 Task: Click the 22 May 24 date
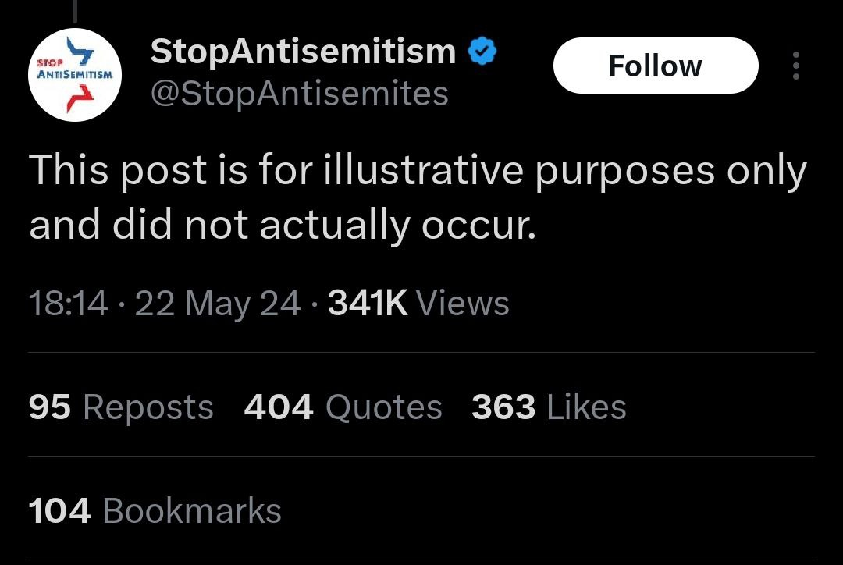(x=217, y=304)
